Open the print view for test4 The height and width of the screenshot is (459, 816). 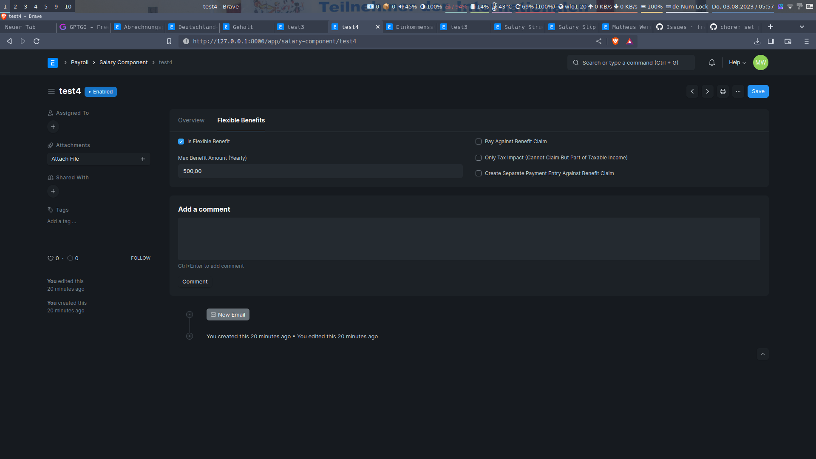coord(722,91)
